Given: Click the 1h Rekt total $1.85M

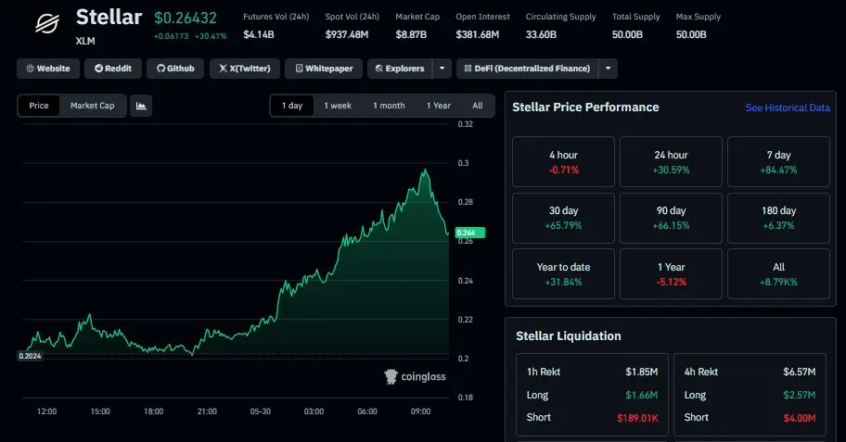Looking at the screenshot, I should (642, 372).
